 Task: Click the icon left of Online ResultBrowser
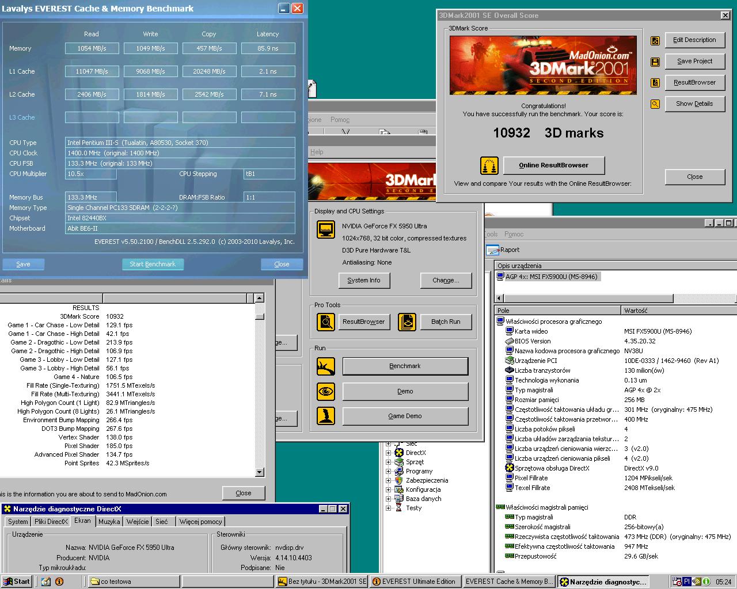point(489,165)
